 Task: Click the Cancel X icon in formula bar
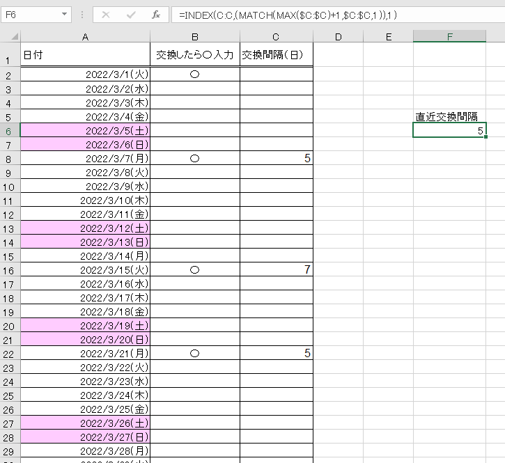click(x=106, y=14)
